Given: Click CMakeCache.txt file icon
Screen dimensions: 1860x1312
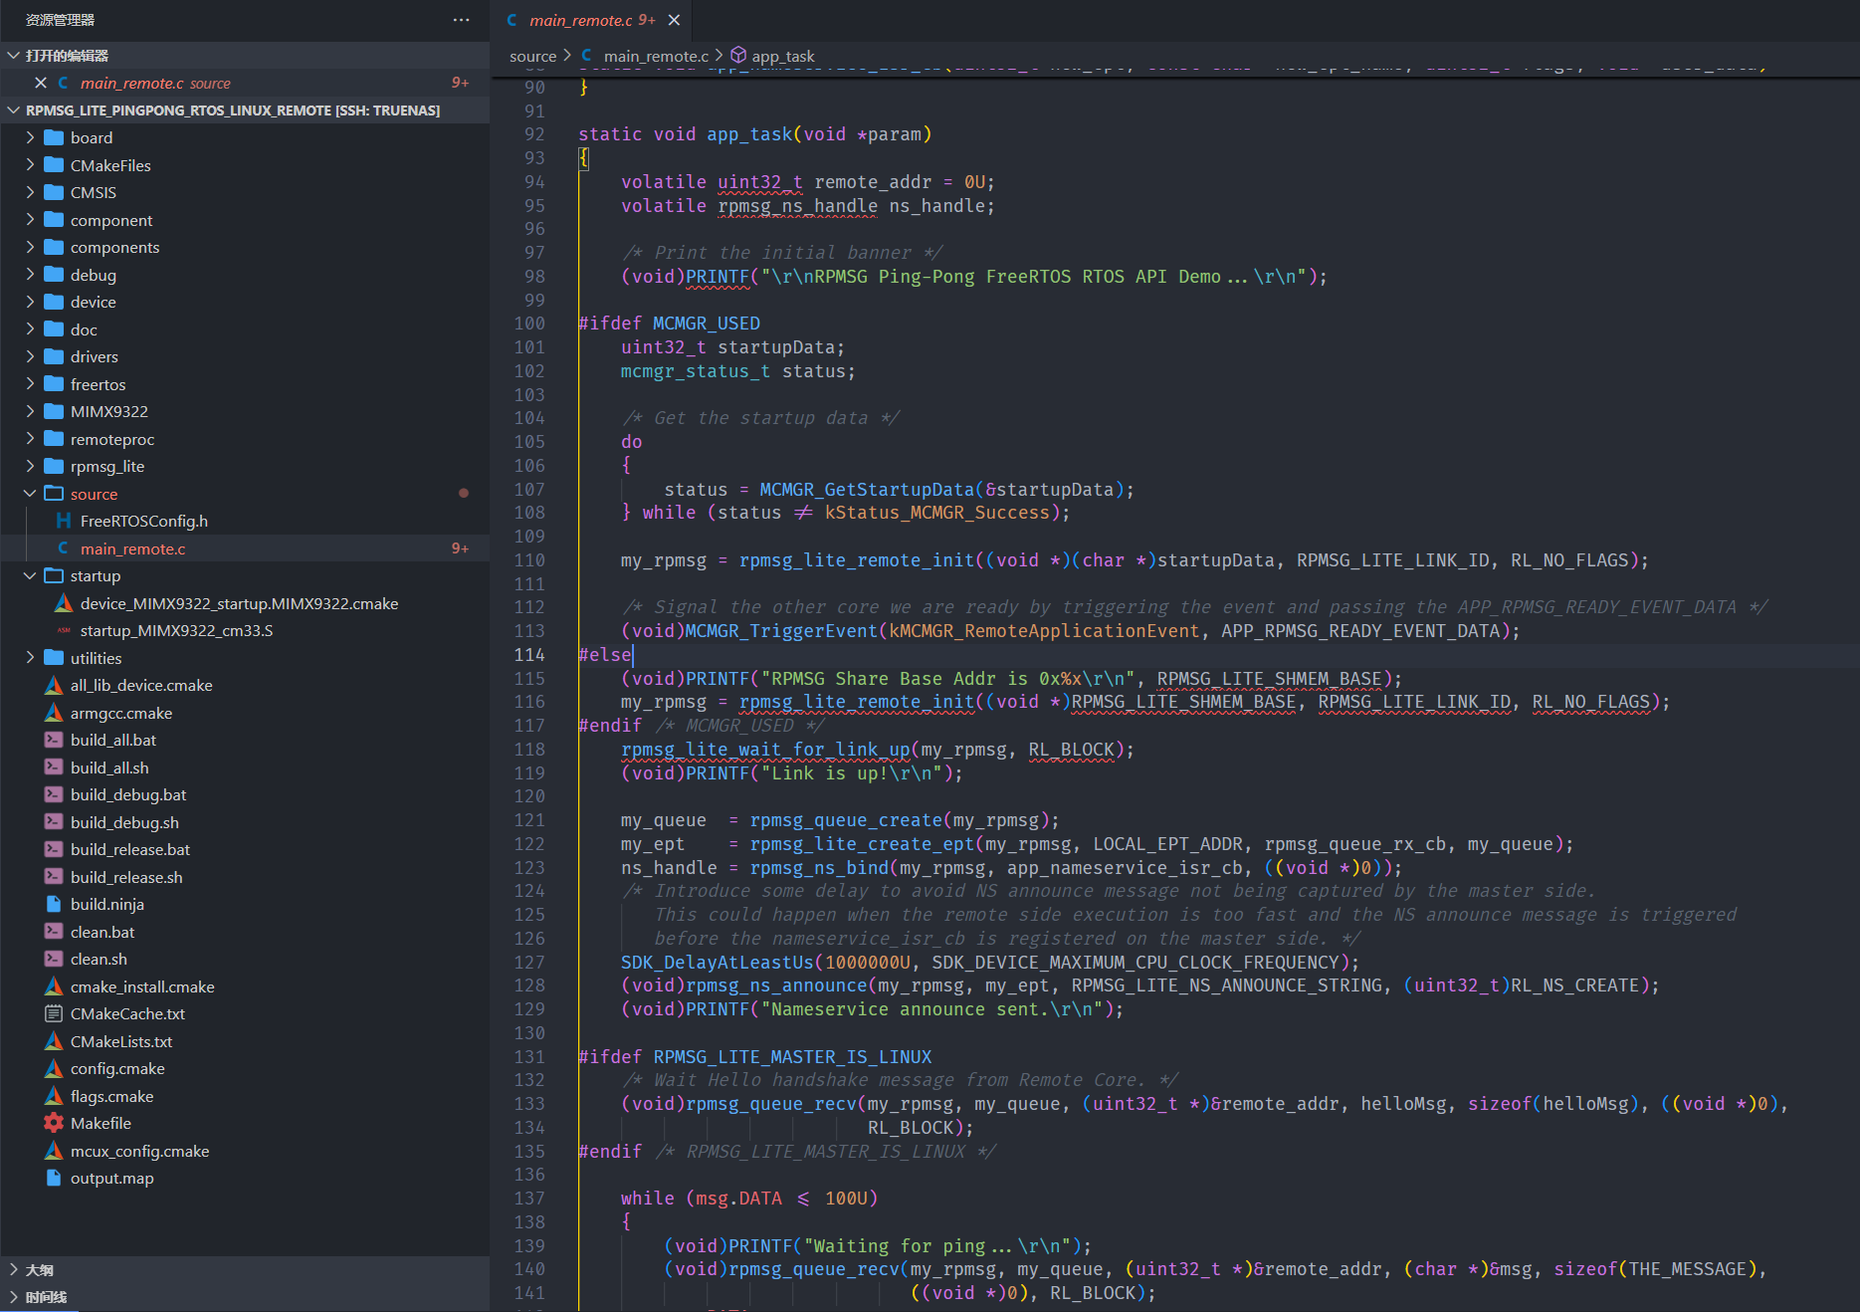Looking at the screenshot, I should 54,1013.
